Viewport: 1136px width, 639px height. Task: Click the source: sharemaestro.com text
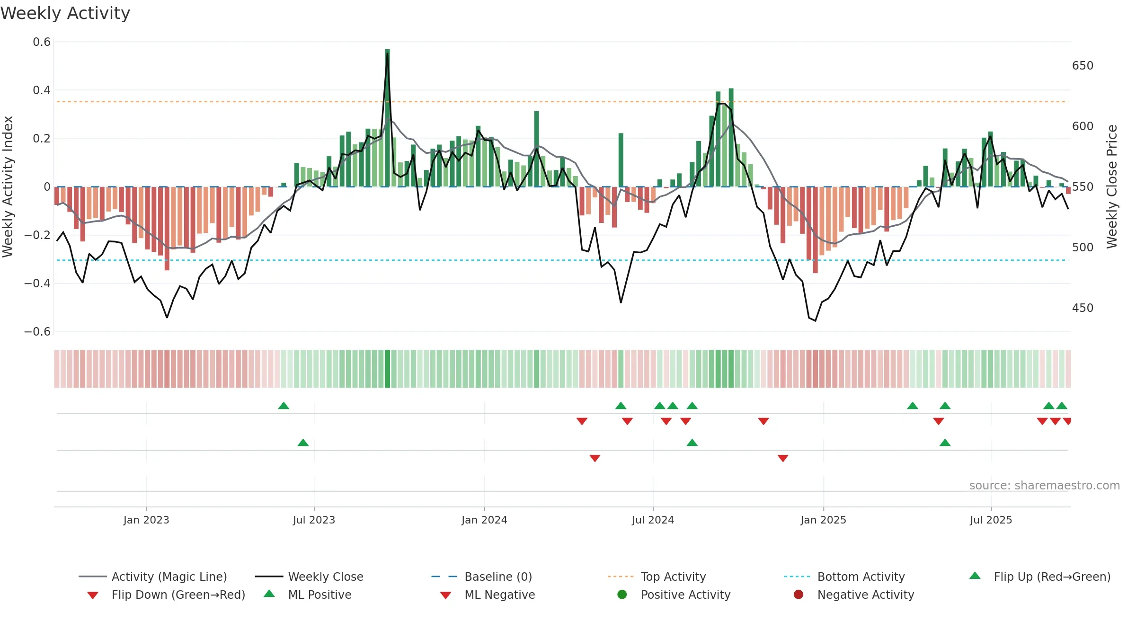(1045, 485)
